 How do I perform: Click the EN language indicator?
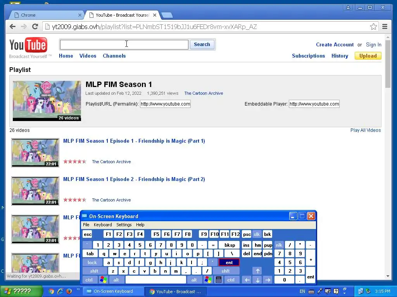pyautogui.click(x=302, y=292)
